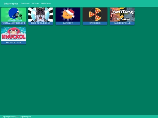
Task: Open the BIGCHUNGUS.CLUB title label
Action: point(41,23)
